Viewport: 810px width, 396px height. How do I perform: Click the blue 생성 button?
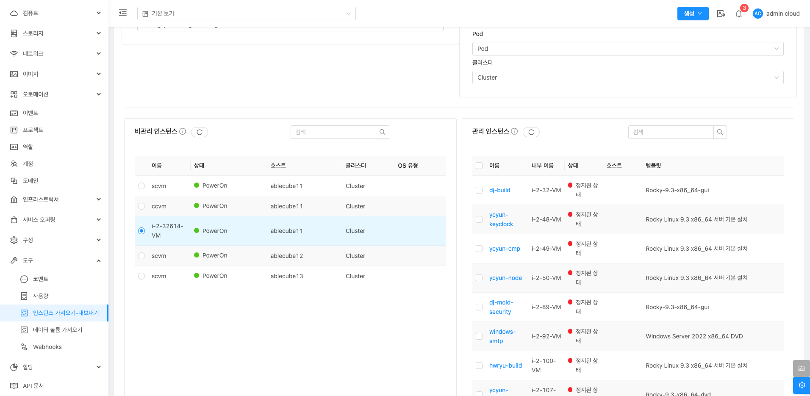click(x=693, y=14)
